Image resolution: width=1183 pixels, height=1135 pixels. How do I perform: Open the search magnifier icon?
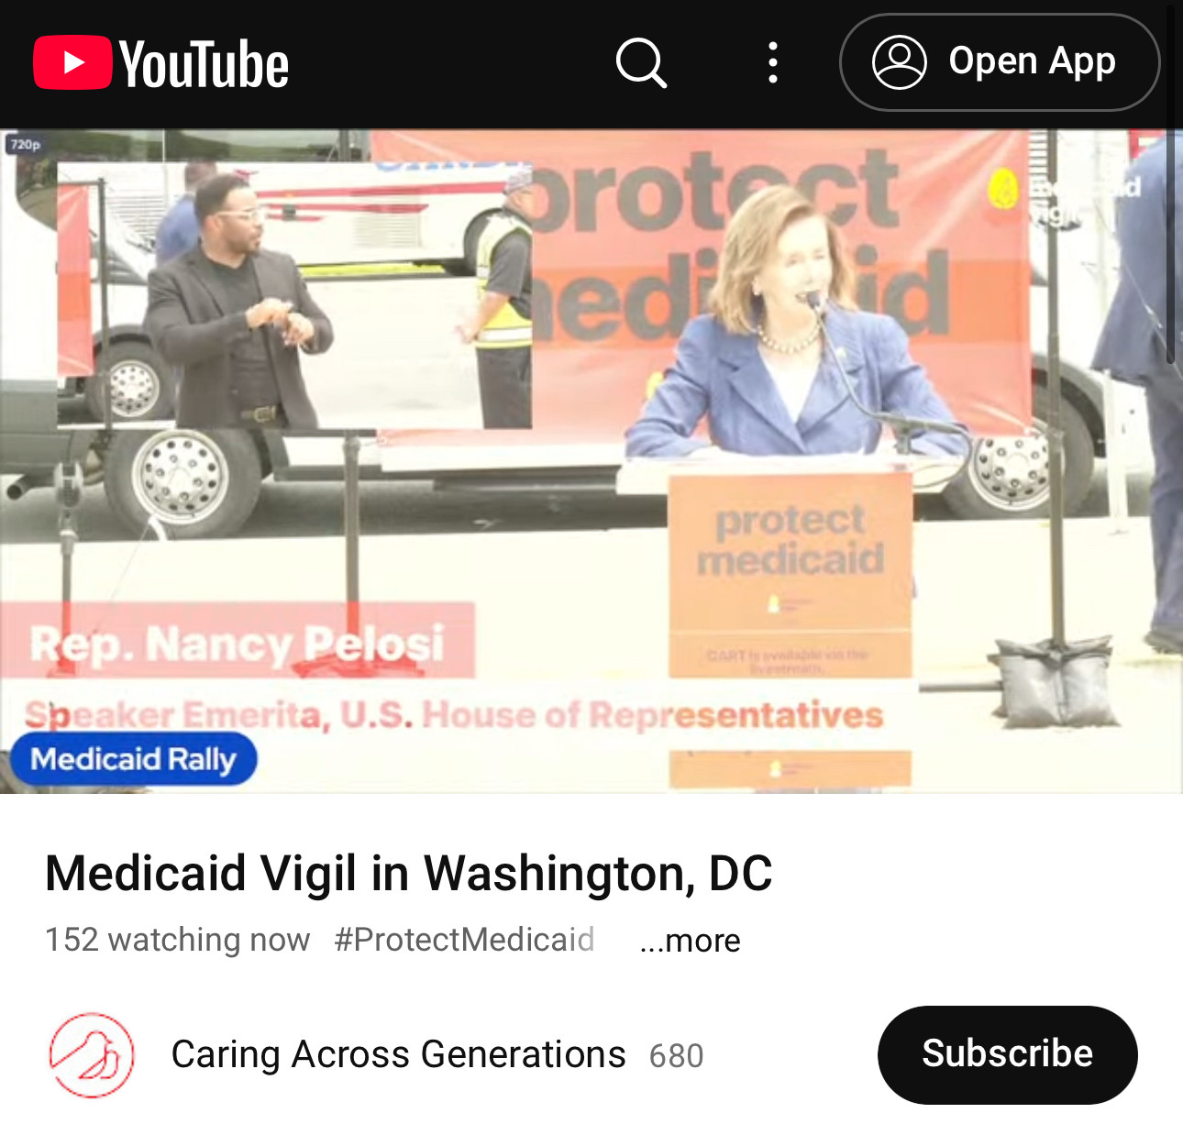pyautogui.click(x=641, y=62)
